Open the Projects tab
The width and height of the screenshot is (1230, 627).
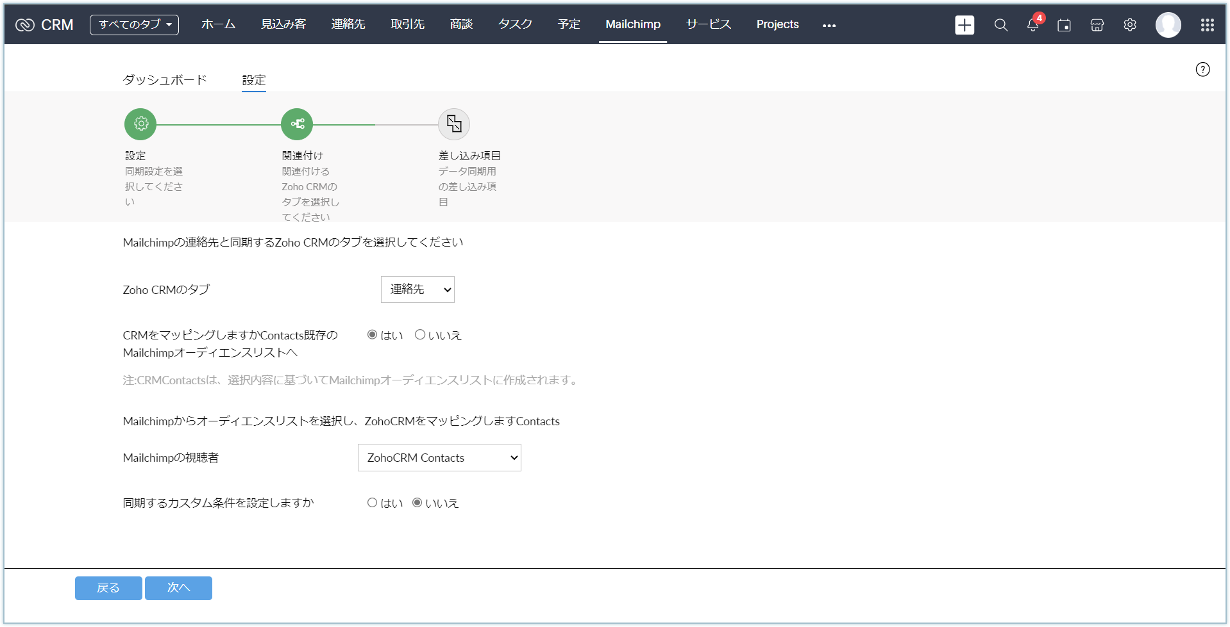click(x=778, y=24)
